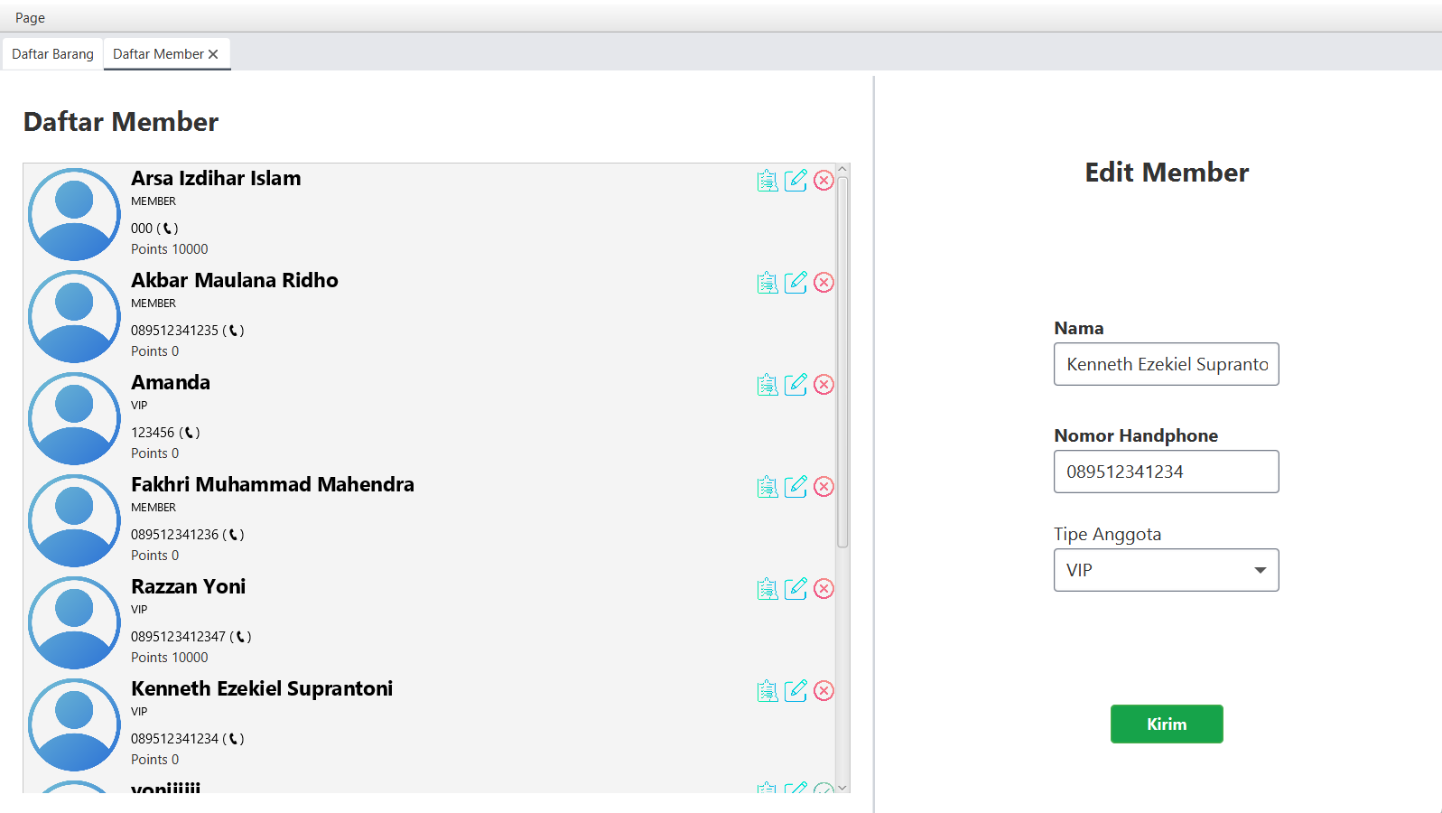
Task: Select the name Kenneth Ezekiel Suprantoni
Action: pyautogui.click(x=262, y=688)
